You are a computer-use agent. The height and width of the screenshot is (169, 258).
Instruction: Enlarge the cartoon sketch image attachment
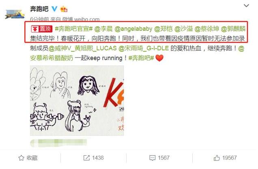click(x=77, y=101)
